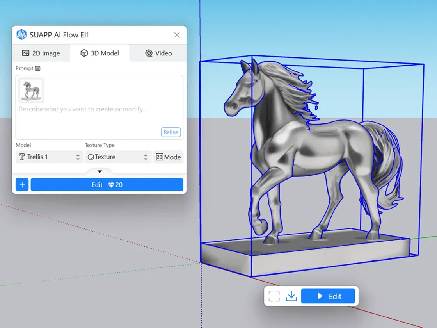Click the prompt list icon beside Prompt
The height and width of the screenshot is (328, 437).
[x=37, y=68]
